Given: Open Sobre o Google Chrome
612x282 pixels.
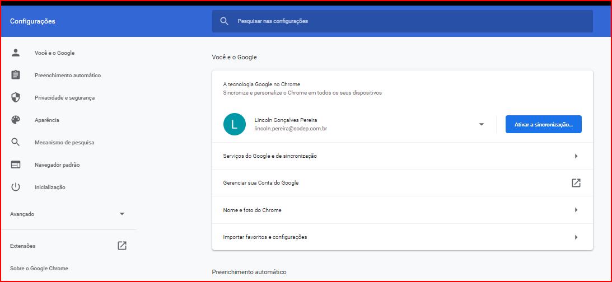Looking at the screenshot, I should click(39, 269).
